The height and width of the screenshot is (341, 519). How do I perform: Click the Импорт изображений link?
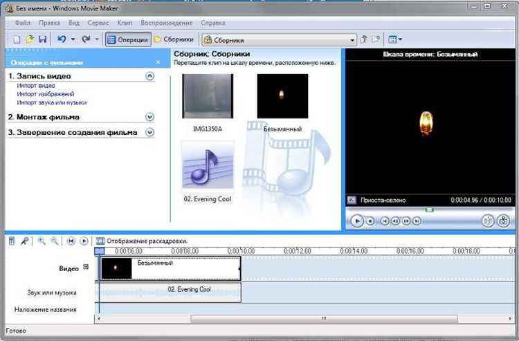coord(46,94)
